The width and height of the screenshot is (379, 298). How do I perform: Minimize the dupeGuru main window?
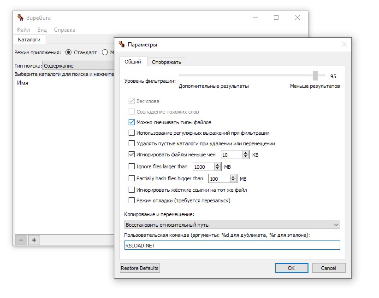click(255, 17)
